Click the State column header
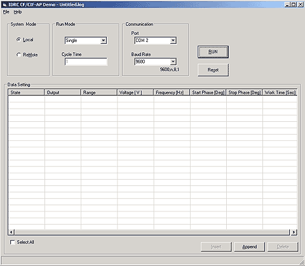The height and width of the screenshot is (266, 305). (26, 93)
